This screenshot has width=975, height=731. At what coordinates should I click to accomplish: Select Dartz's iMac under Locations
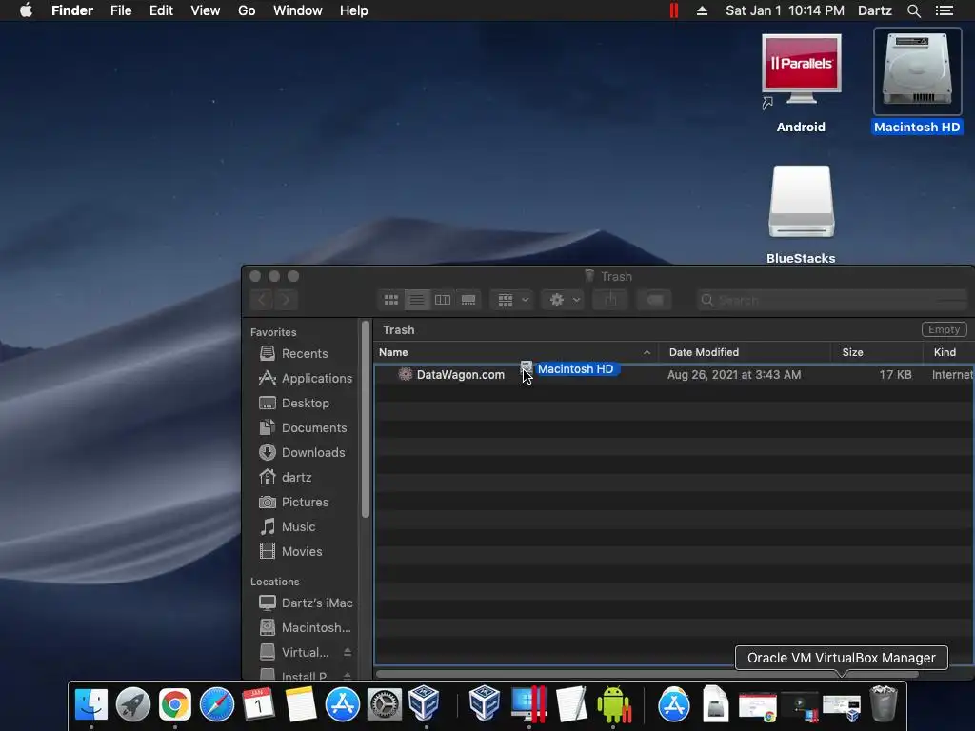pyautogui.click(x=306, y=603)
